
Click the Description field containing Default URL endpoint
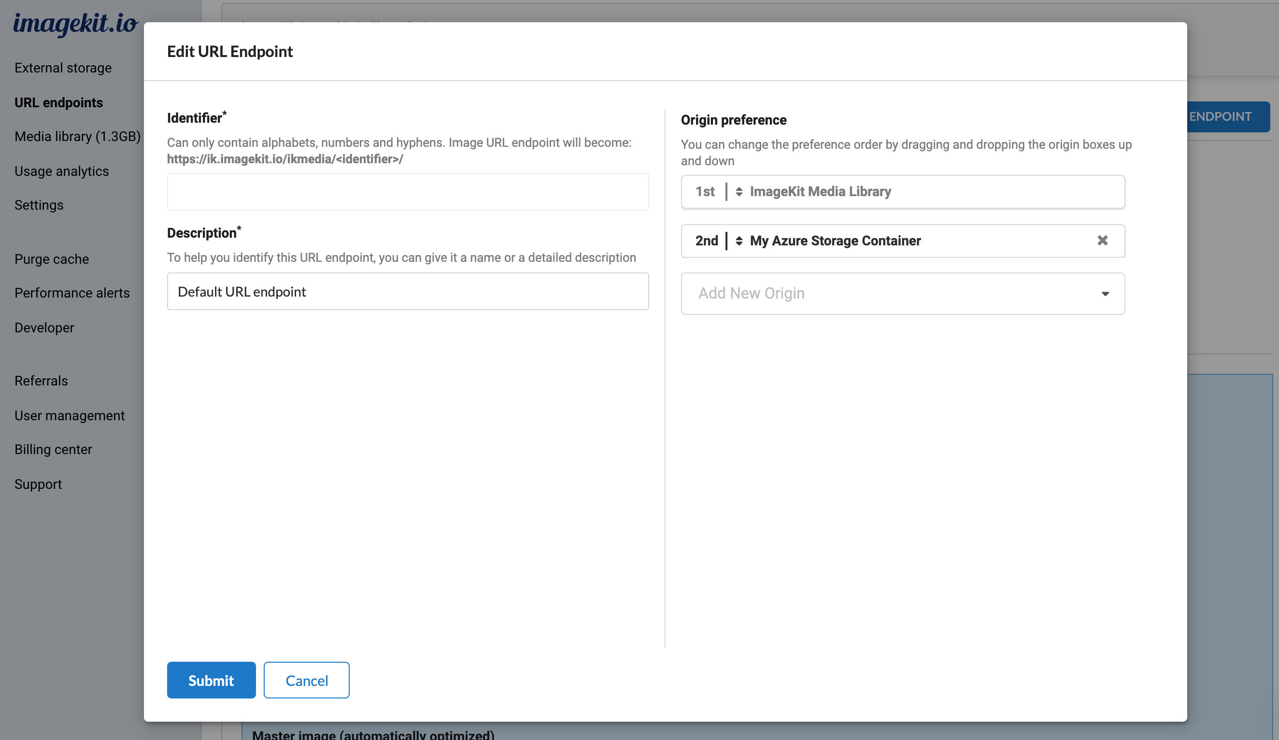tap(407, 291)
